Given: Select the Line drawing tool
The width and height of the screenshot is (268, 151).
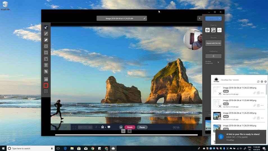Looking at the screenshot, I should (x=46, y=33).
